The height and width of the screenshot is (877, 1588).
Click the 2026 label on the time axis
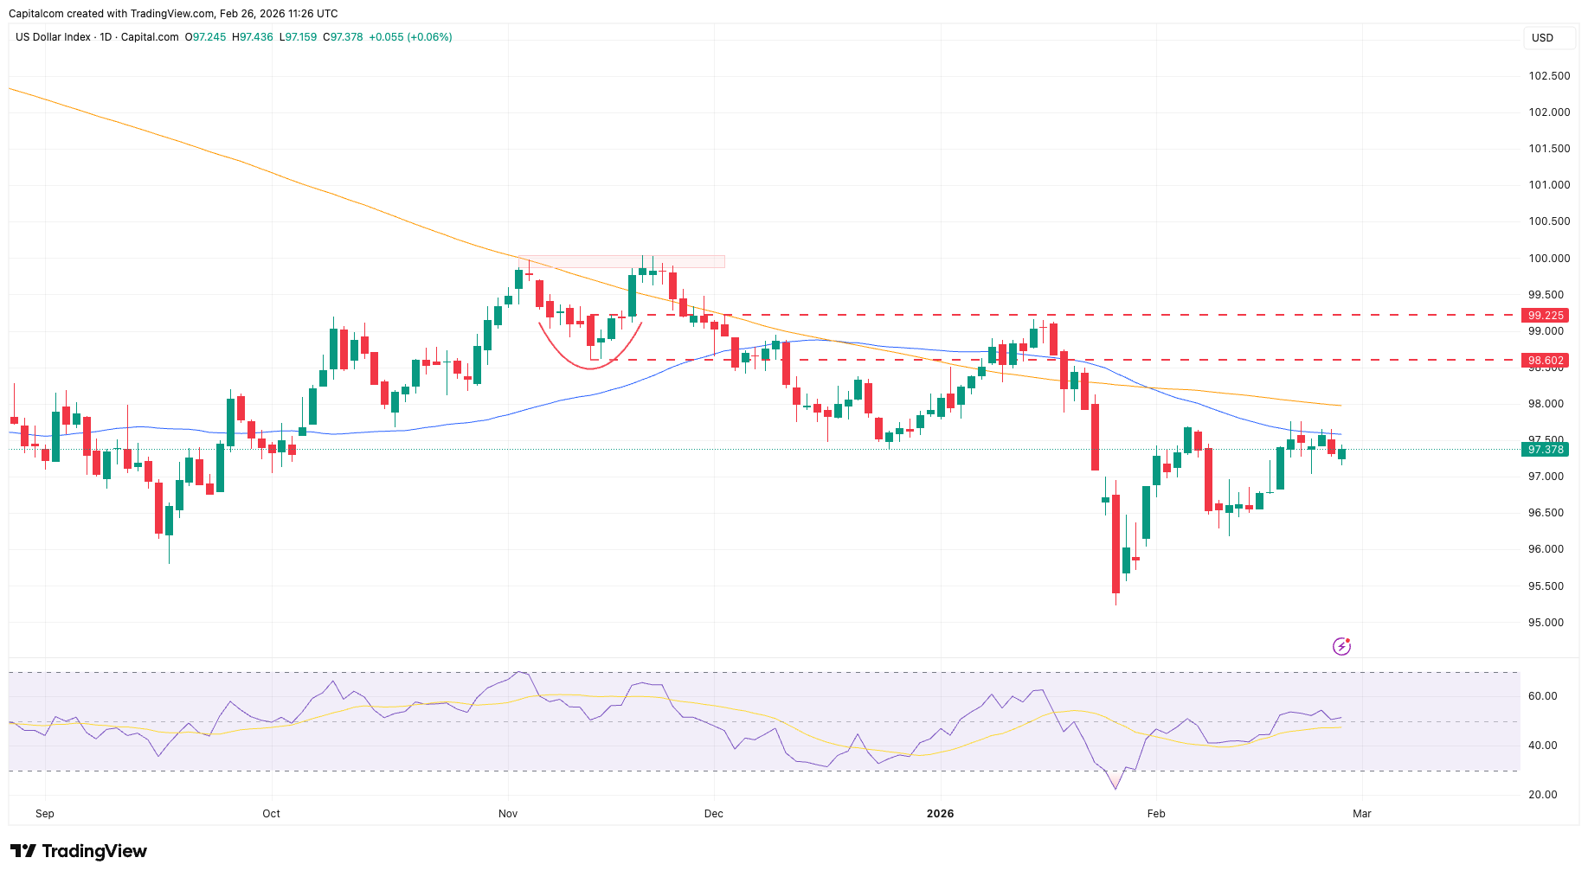[940, 814]
